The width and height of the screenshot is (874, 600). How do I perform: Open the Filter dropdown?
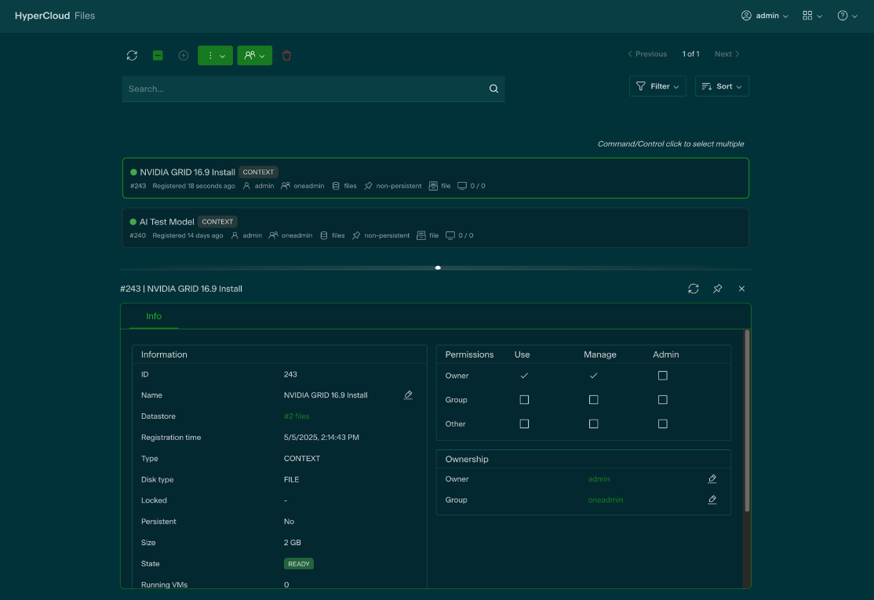click(657, 86)
